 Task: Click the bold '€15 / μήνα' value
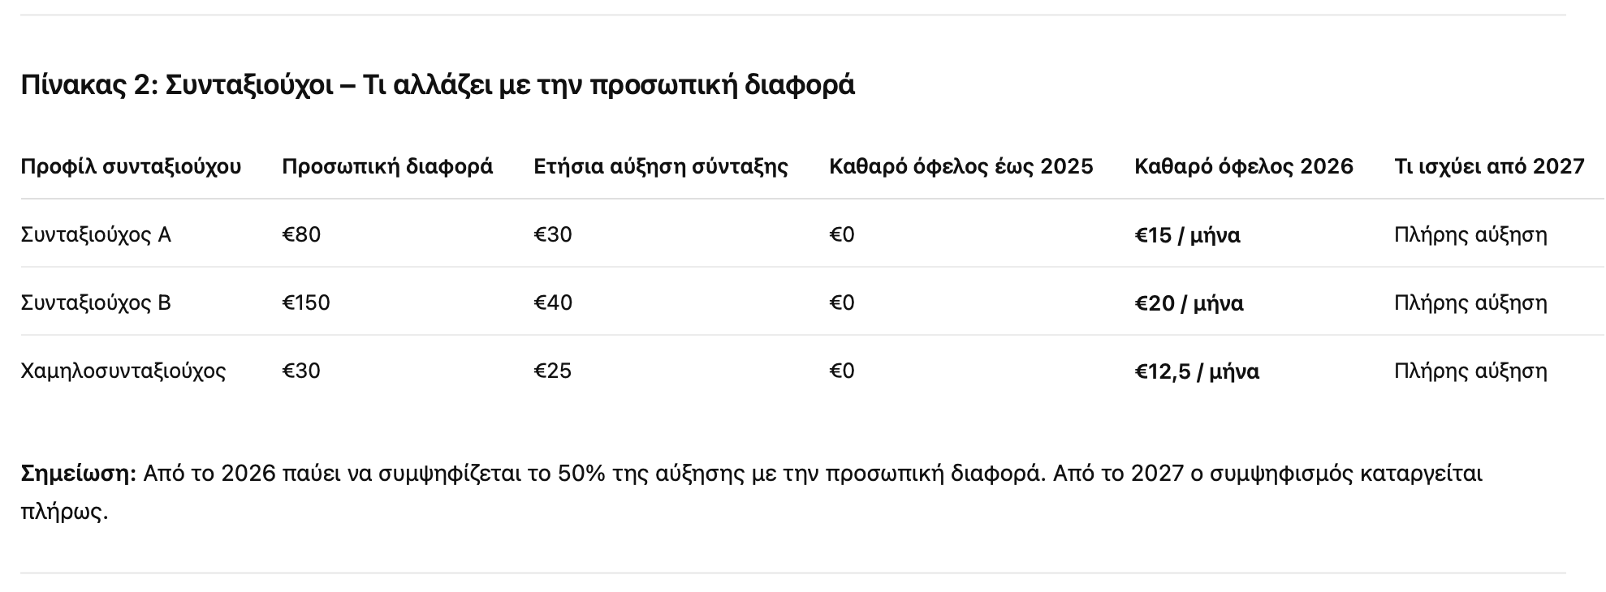coord(1187,235)
